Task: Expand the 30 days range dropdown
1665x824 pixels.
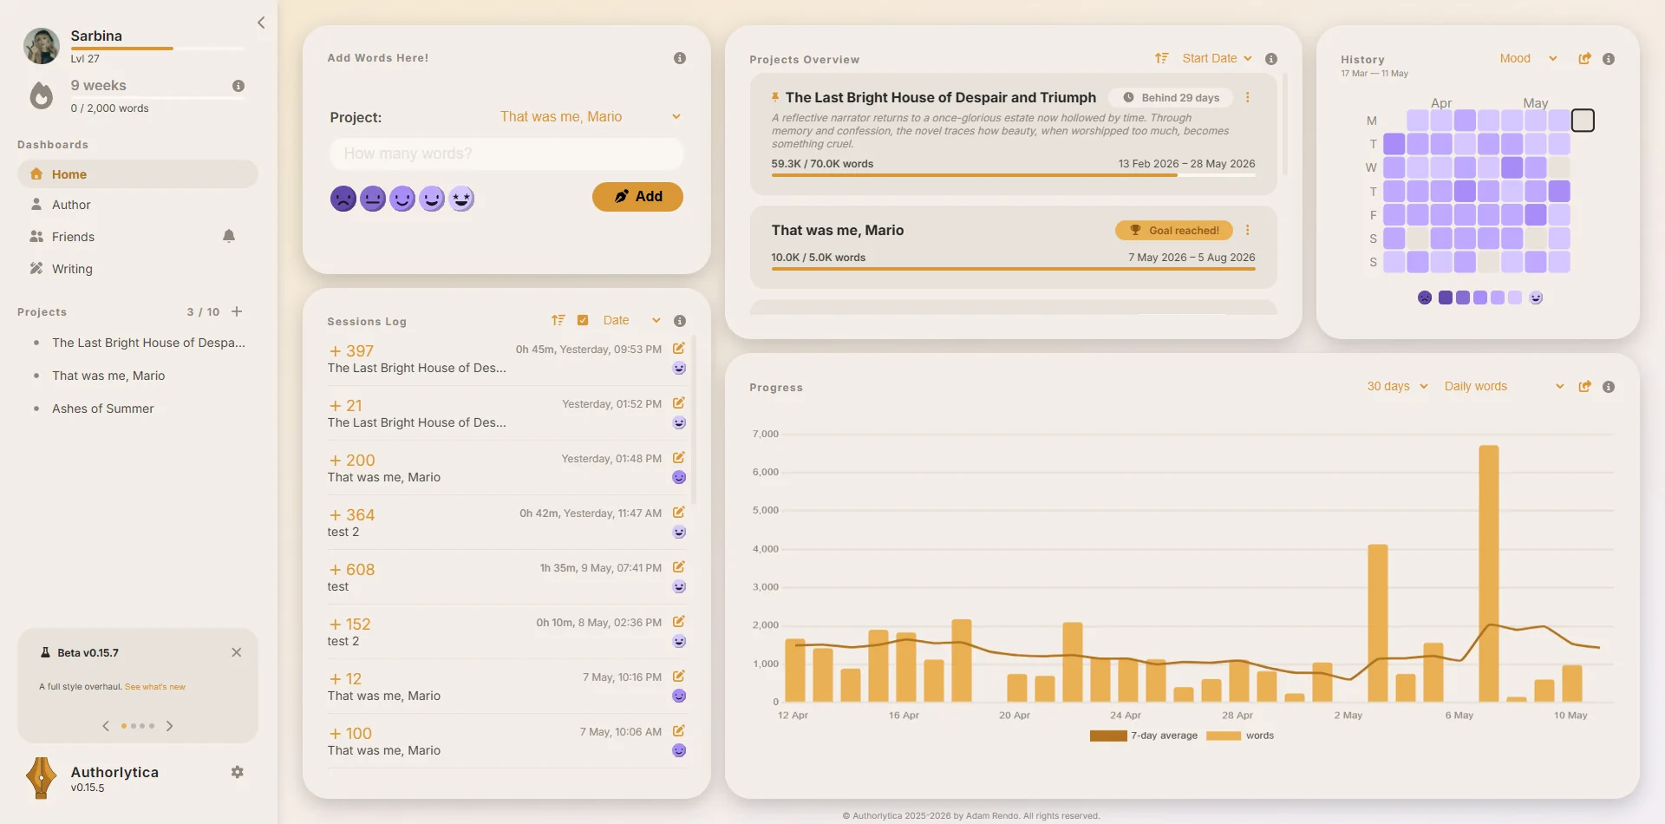Action: pos(1397,386)
